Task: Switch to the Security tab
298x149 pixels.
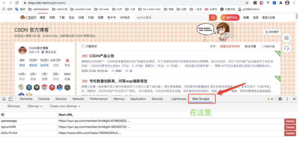Action: (x=157, y=99)
